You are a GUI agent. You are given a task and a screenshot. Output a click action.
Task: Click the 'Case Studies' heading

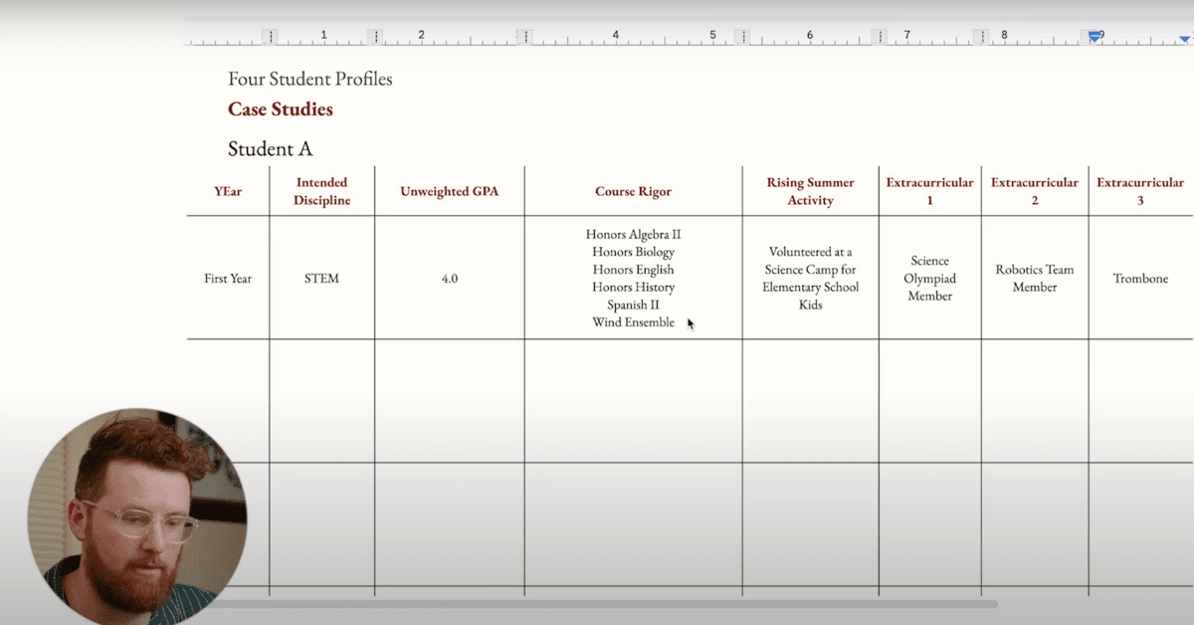(281, 109)
